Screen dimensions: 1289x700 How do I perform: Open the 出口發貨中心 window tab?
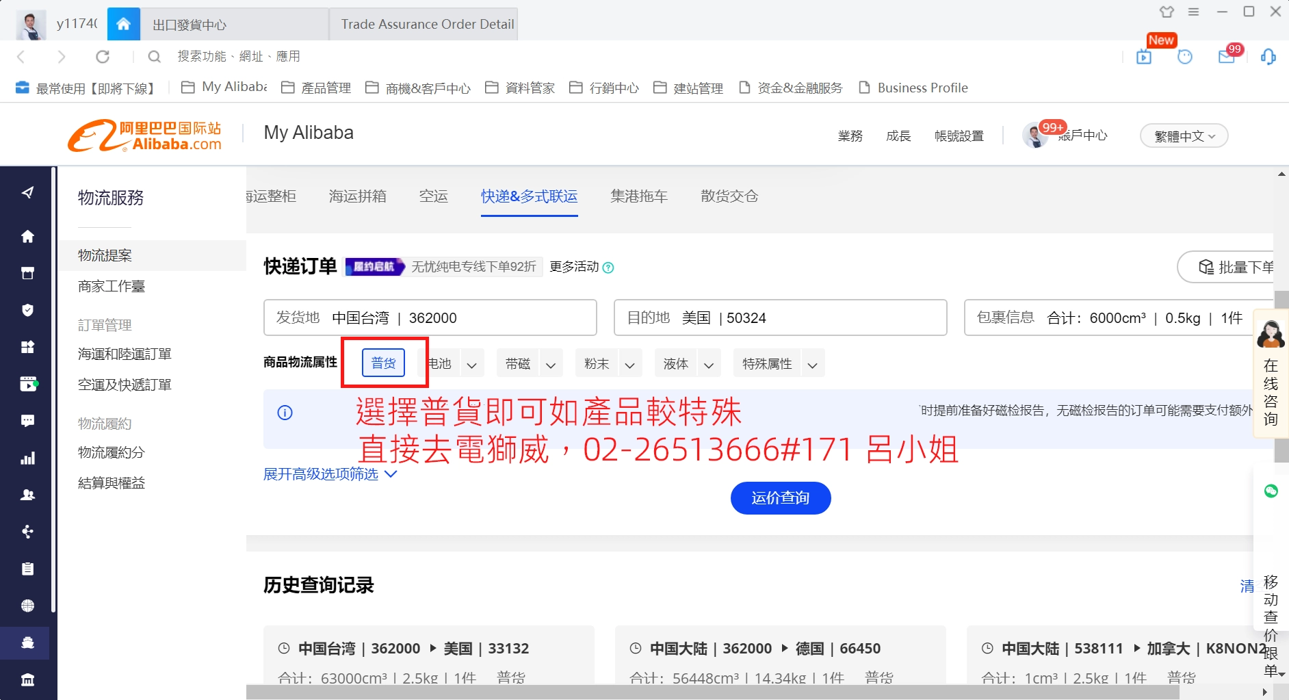235,25
